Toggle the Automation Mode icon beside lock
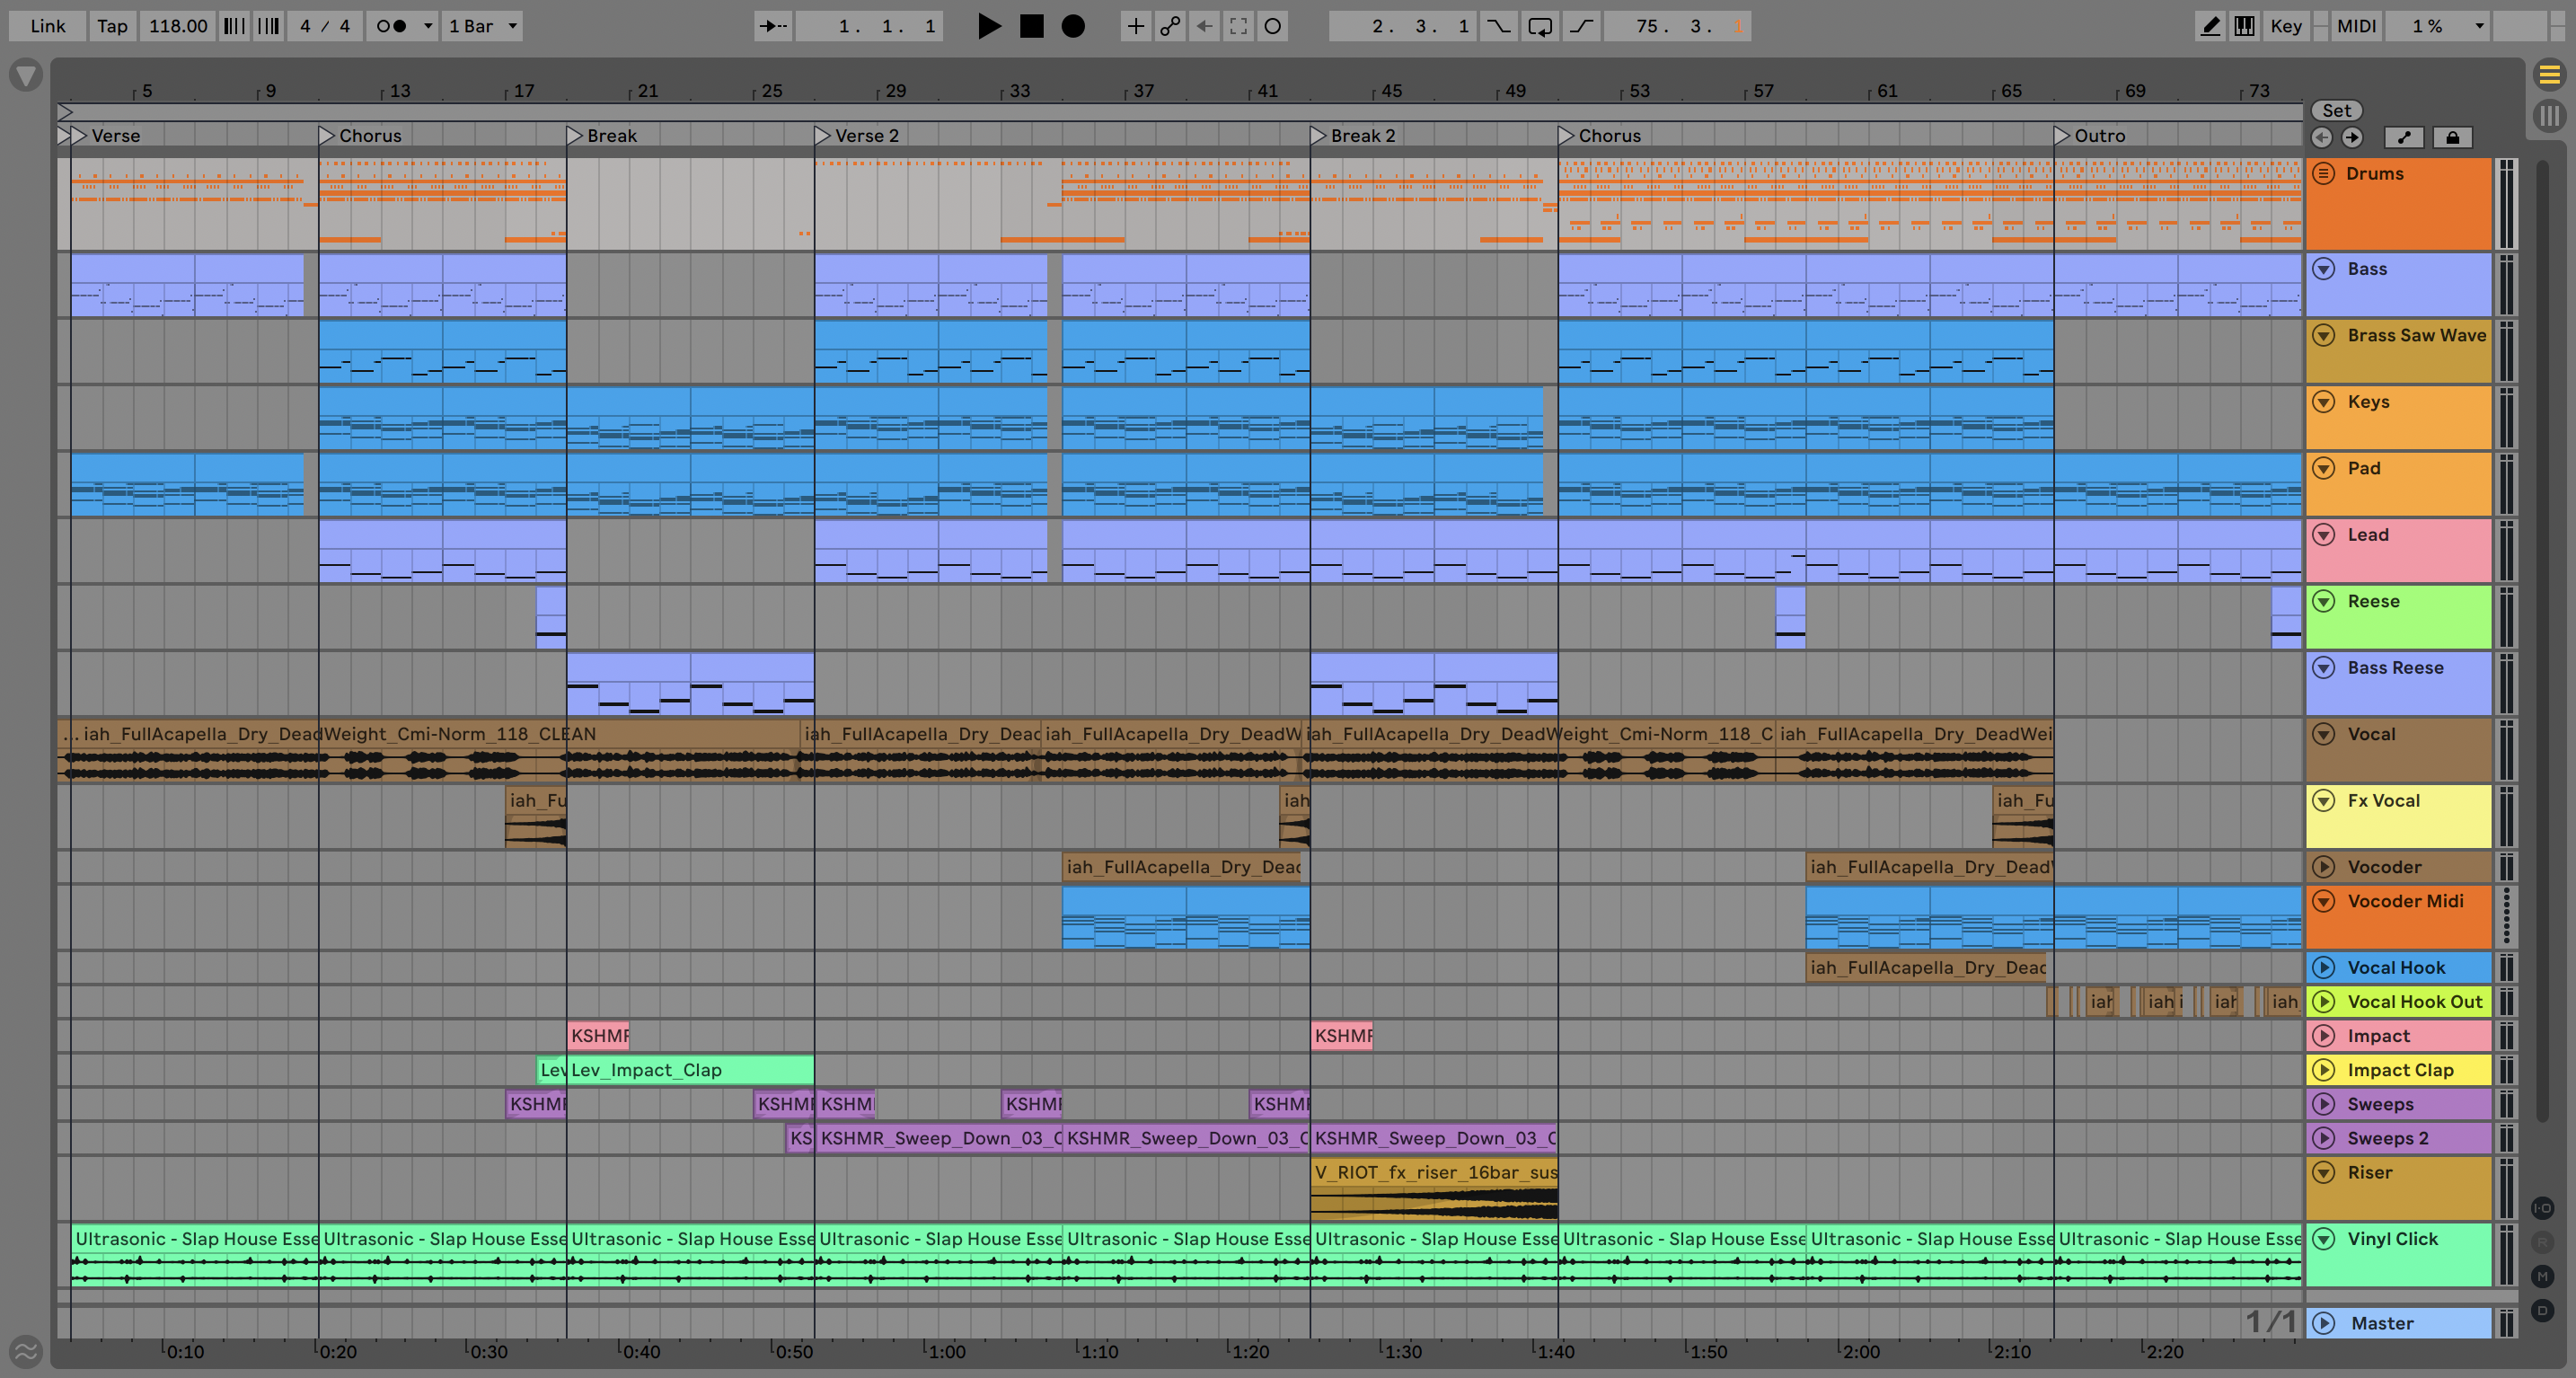The width and height of the screenshot is (2576, 1378). click(x=2404, y=138)
